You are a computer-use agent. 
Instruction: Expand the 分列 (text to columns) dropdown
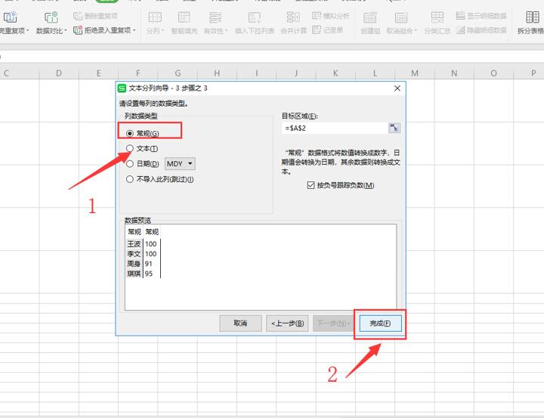162,31
